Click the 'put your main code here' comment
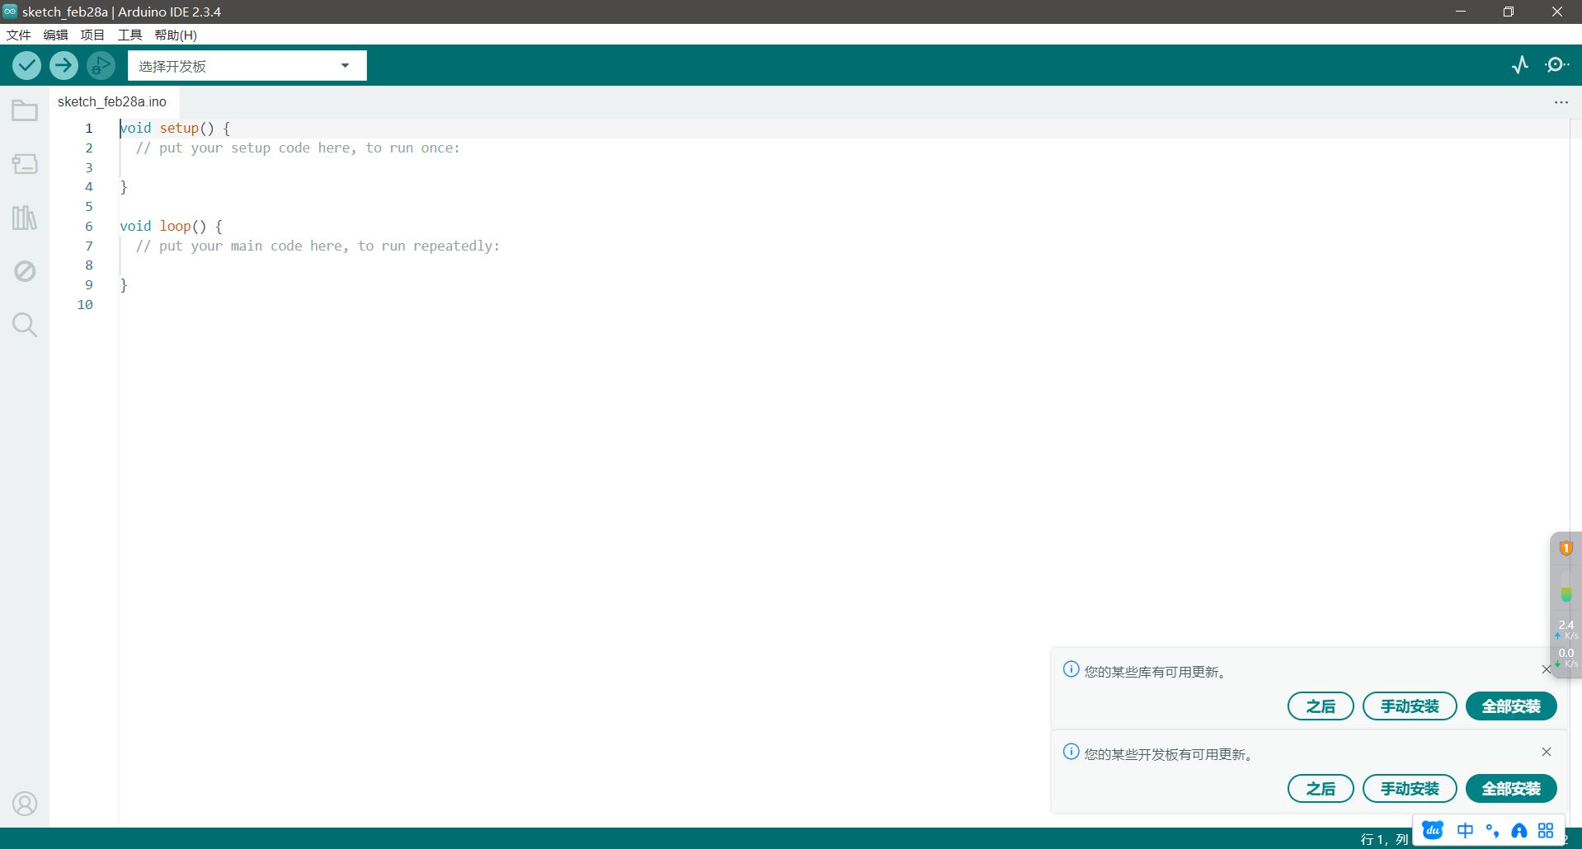The image size is (1582, 849). point(318,246)
